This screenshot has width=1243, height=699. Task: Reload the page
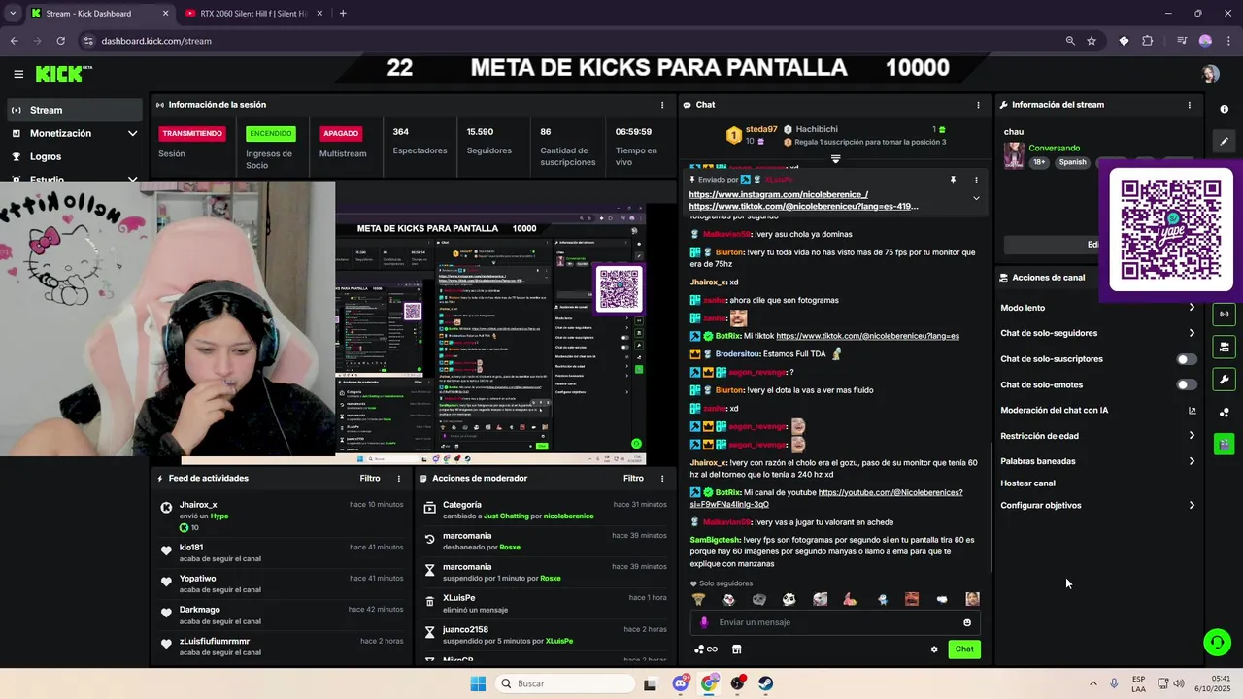pos(60,41)
